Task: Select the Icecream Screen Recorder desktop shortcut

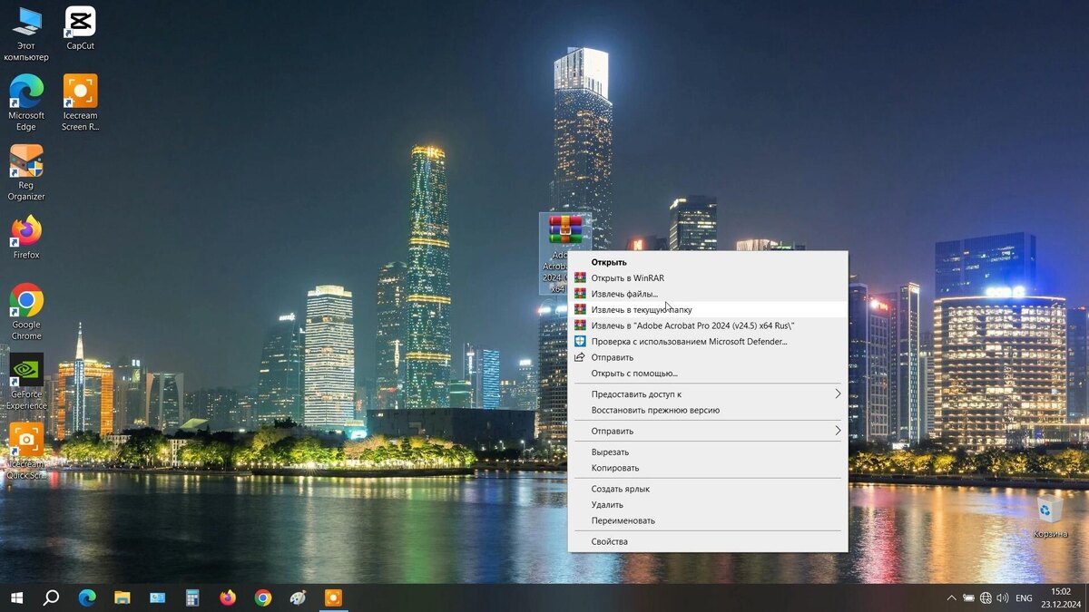Action: point(80,102)
